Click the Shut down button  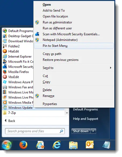[x=81, y=131]
